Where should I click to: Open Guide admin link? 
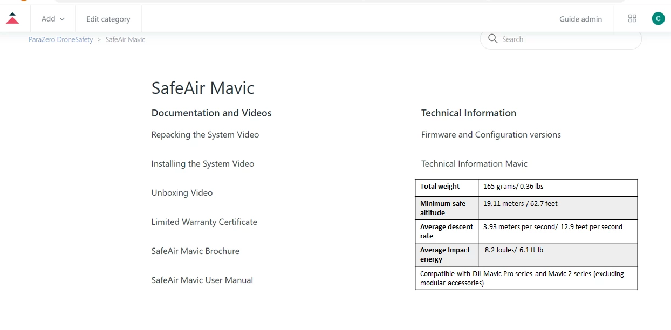[580, 19]
